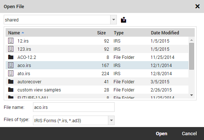This screenshot has width=204, height=140.
Task: Close the Open File dialog
Action: click(197, 6)
